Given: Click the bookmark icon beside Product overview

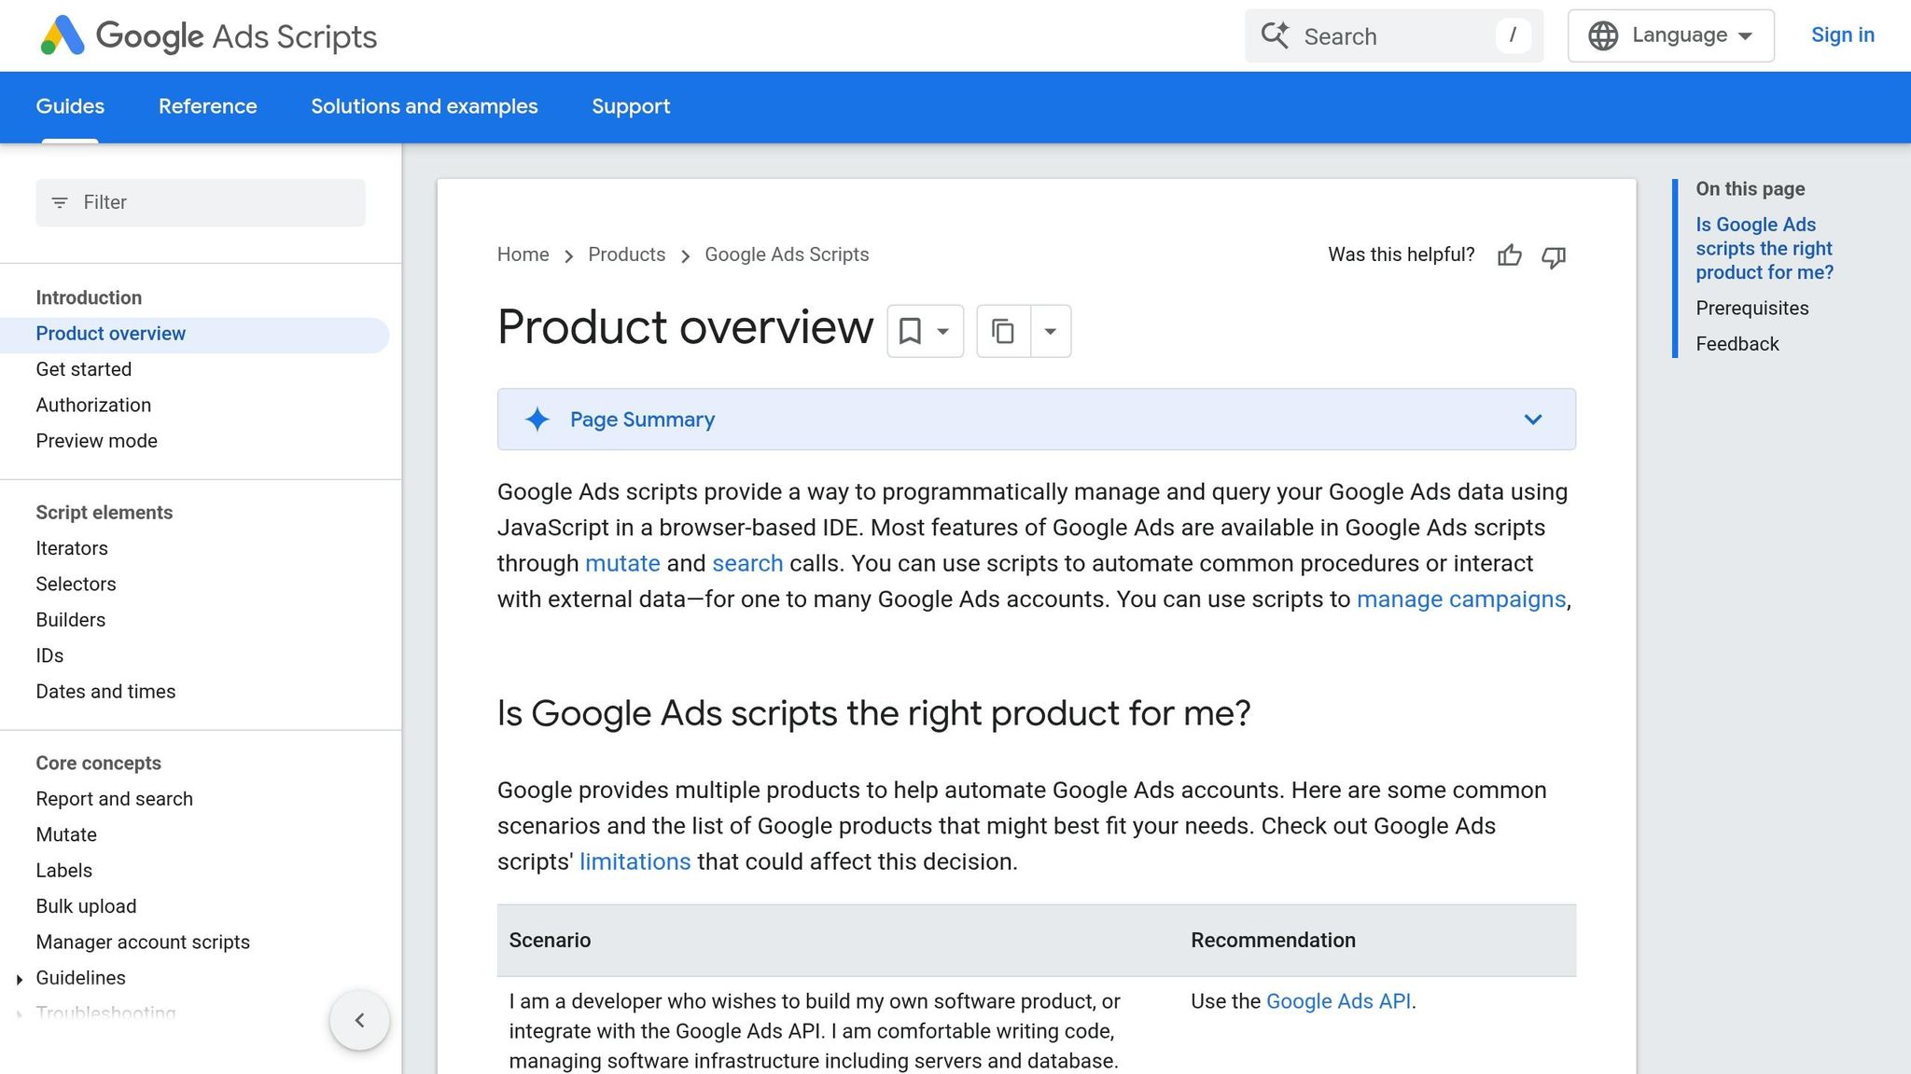Looking at the screenshot, I should 910,331.
